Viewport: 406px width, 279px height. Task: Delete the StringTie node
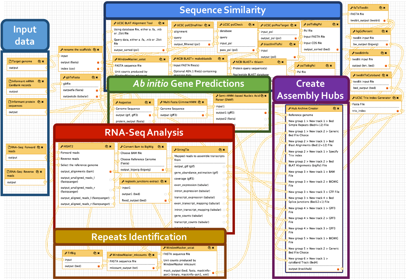(x=224, y=150)
